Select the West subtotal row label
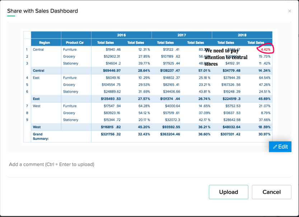The height and width of the screenshot is (217, 299). (37, 127)
